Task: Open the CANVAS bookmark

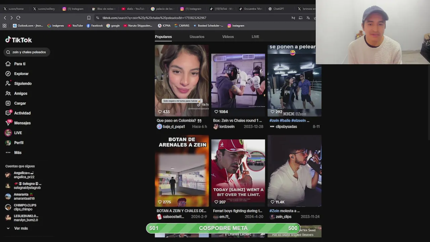Action: tap(182, 26)
